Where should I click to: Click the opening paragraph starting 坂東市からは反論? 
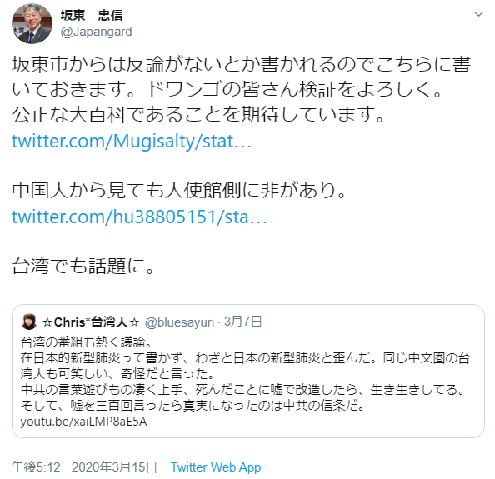tap(242, 77)
